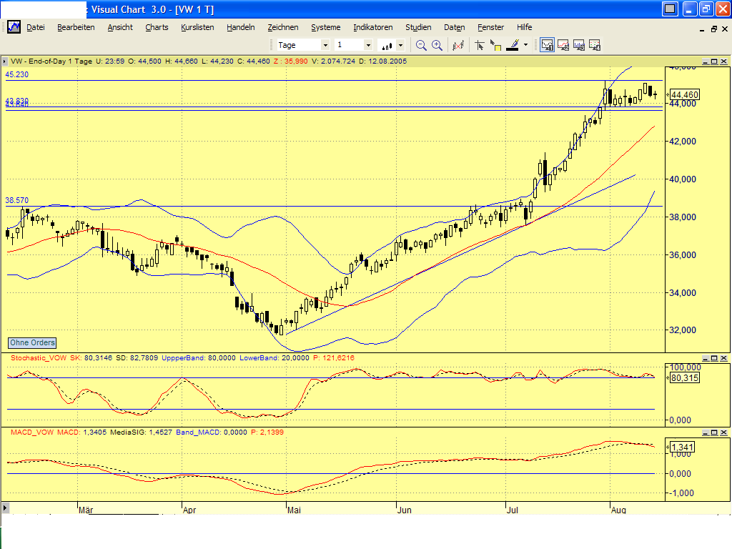732x549 pixels.
Task: Open the Tage period dropdown
Action: click(325, 44)
